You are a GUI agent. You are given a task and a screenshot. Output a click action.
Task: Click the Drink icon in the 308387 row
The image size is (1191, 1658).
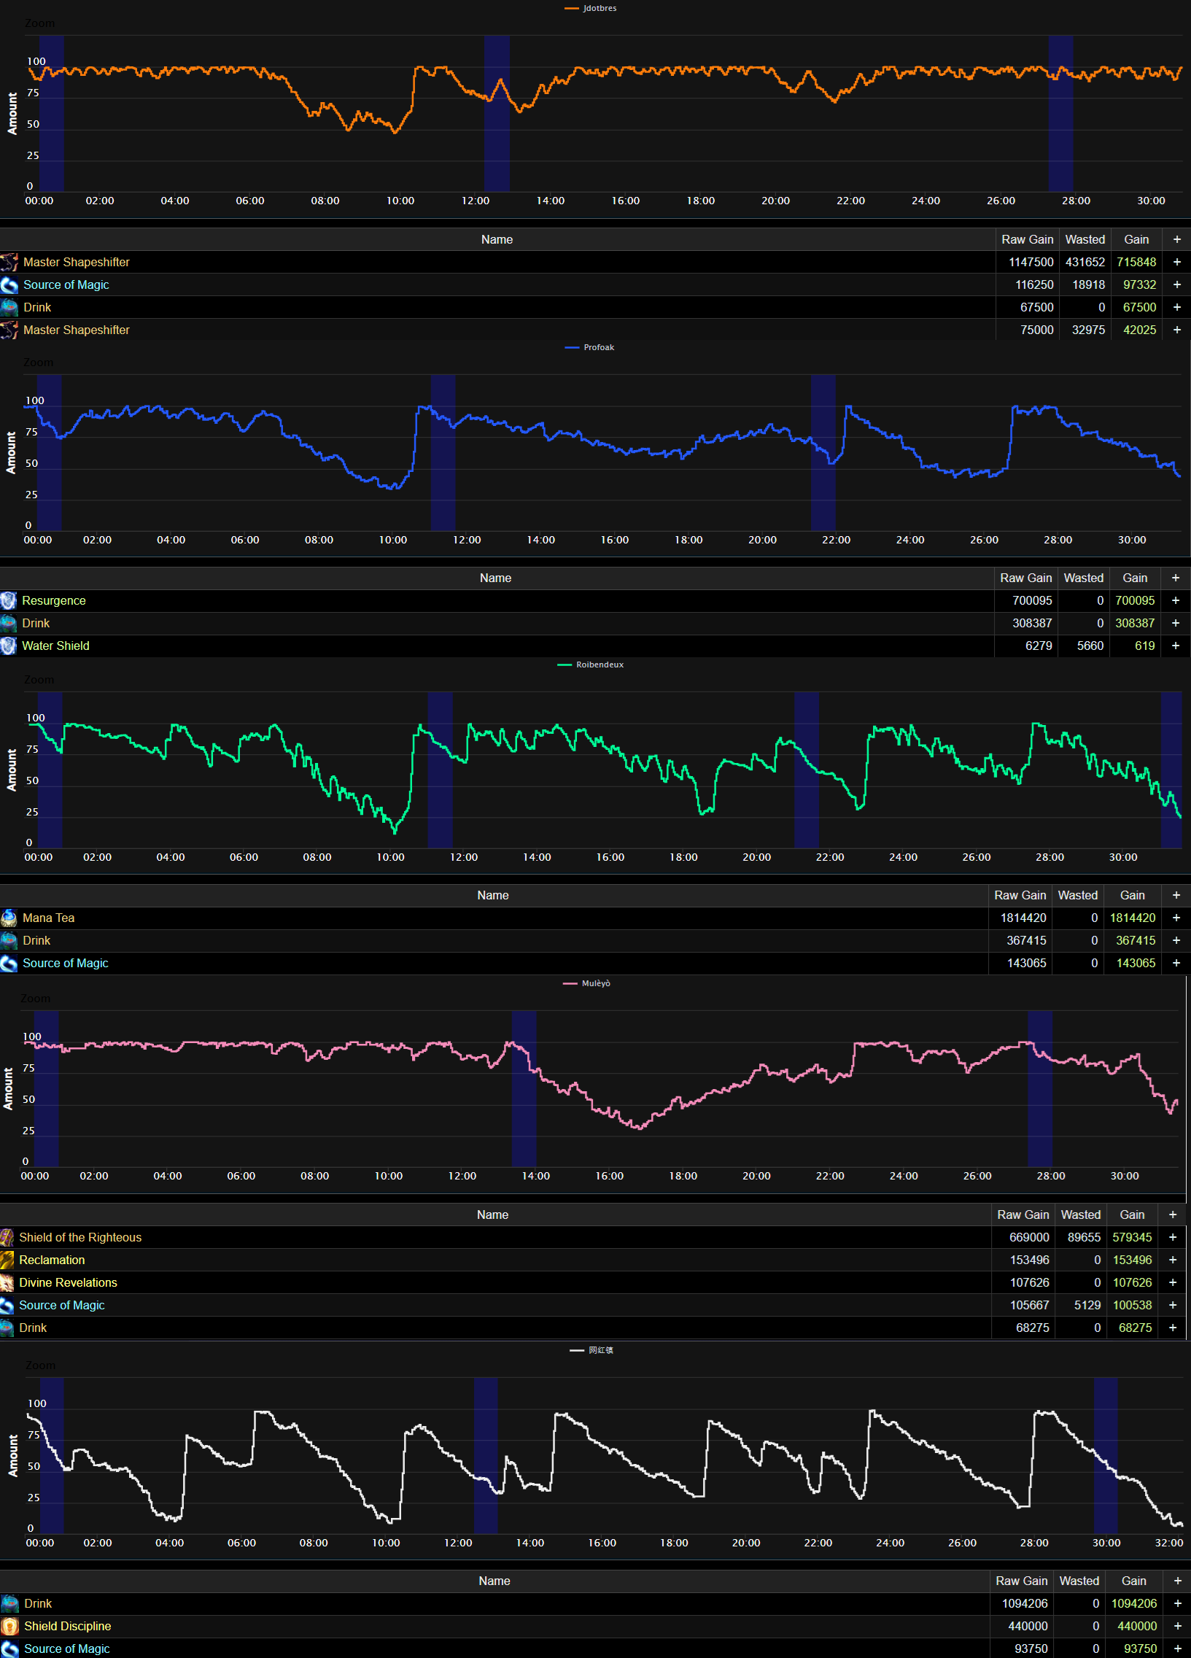point(9,623)
